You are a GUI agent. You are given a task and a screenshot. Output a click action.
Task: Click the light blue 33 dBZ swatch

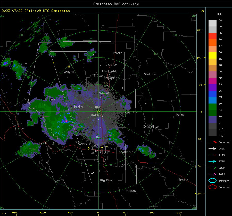(x=212, y=100)
